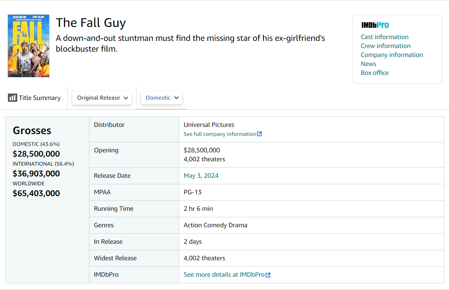Open the Company information link

(392, 55)
